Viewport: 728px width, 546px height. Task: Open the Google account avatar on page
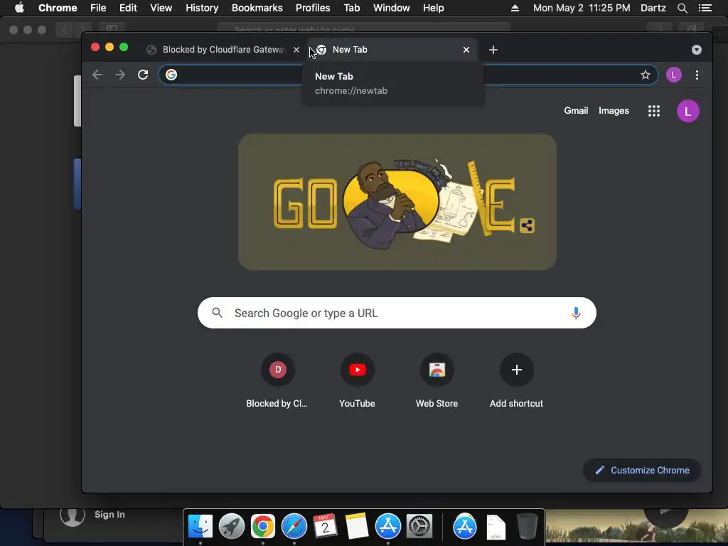pyautogui.click(x=687, y=111)
